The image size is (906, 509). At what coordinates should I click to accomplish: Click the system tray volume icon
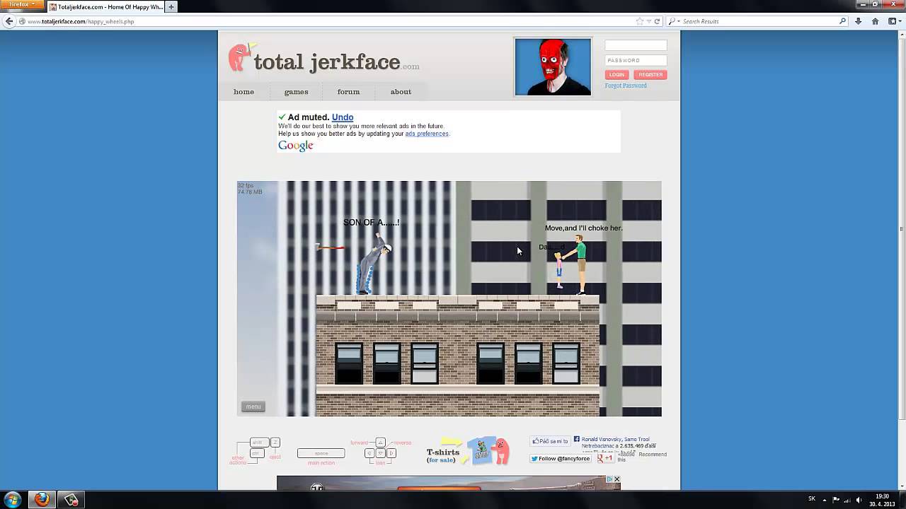pos(859,500)
